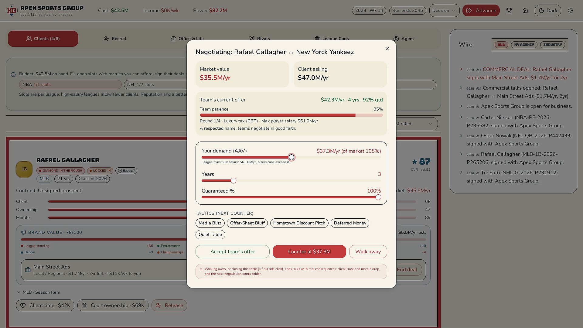Open the Decision dropdown
This screenshot has height=328, width=583.
pos(444,11)
